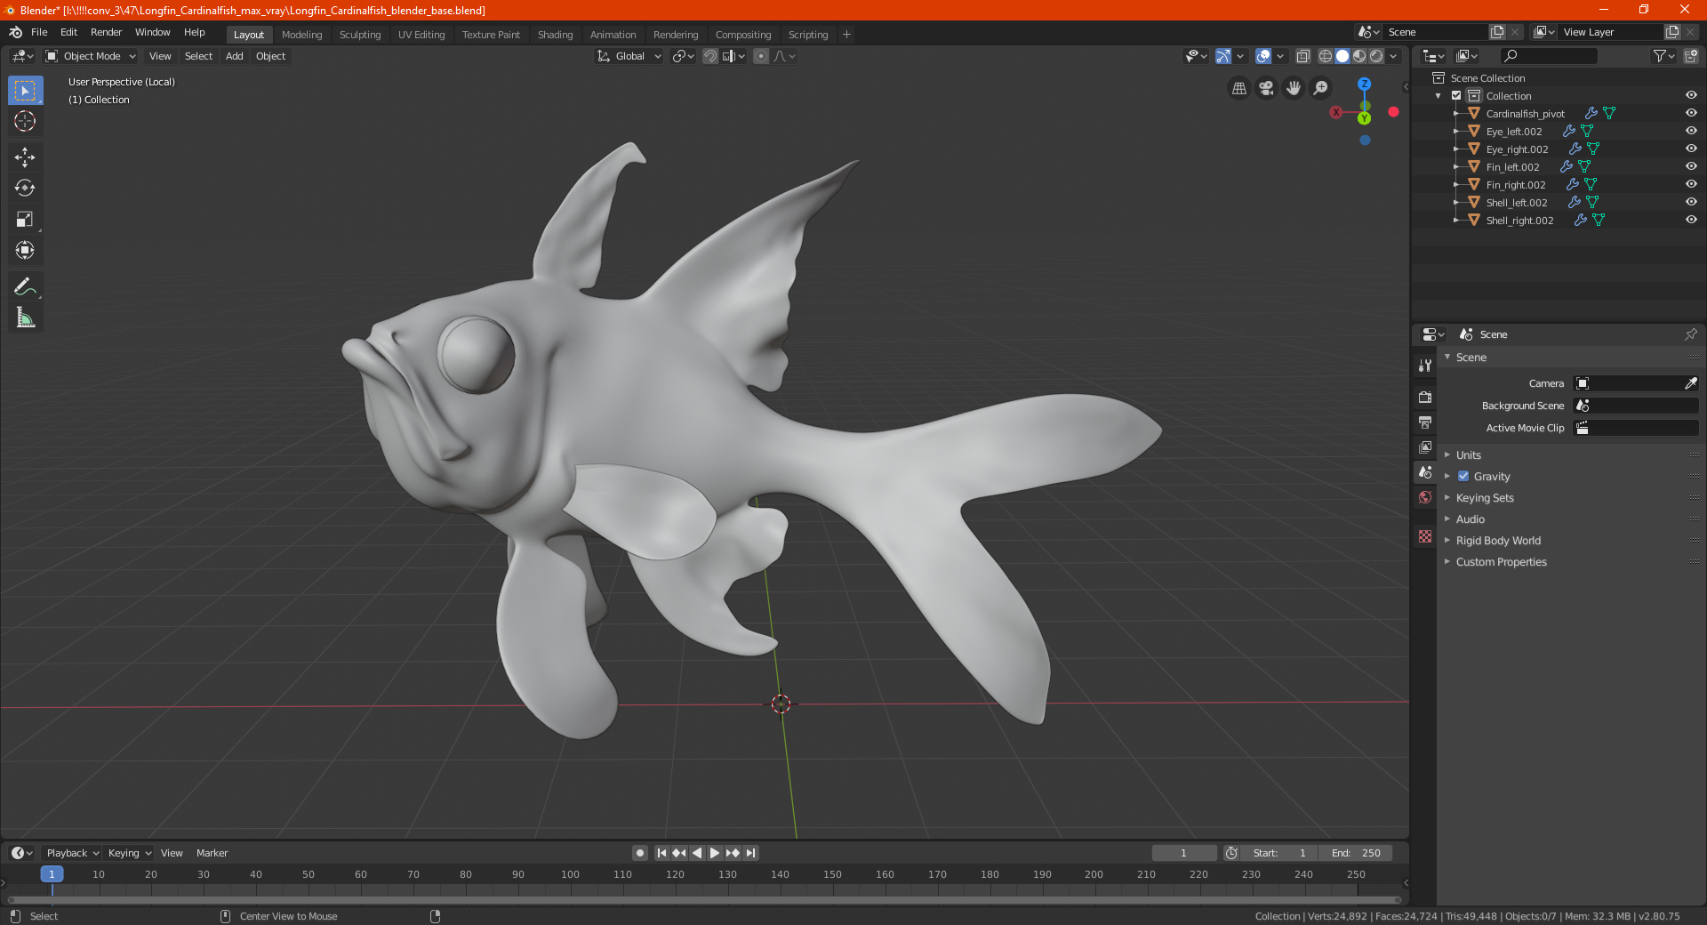1707x925 pixels.
Task: Click the timeline horizontal scrollbar
Action: (x=704, y=900)
